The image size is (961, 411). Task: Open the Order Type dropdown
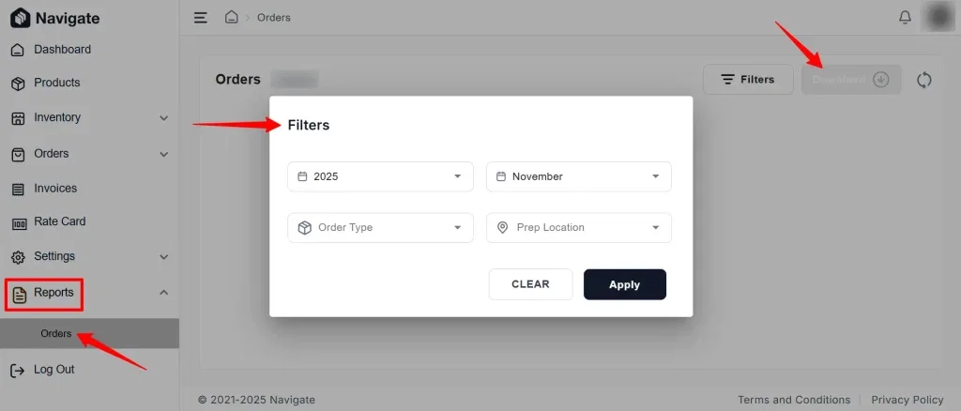tap(380, 228)
